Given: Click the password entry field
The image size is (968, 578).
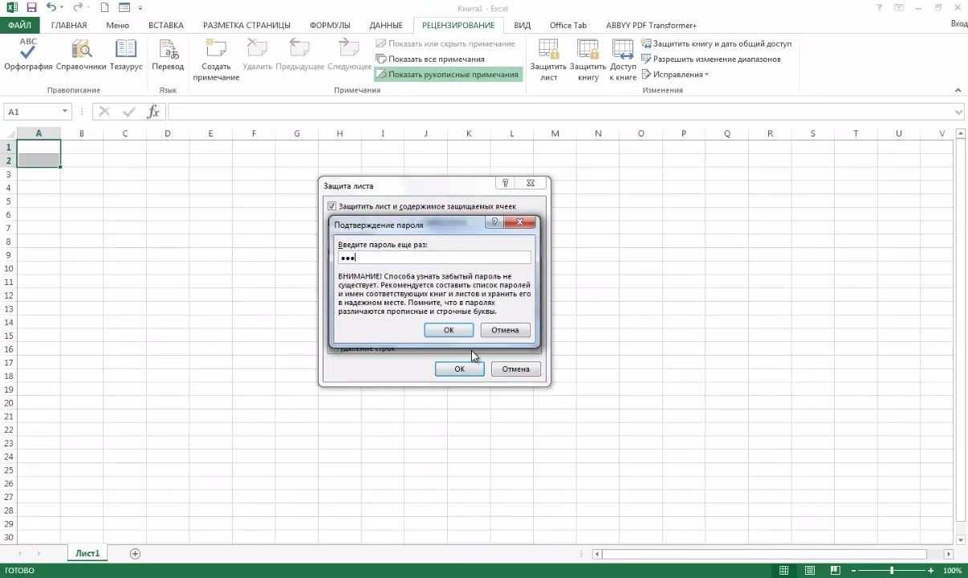Looking at the screenshot, I should coord(433,257).
